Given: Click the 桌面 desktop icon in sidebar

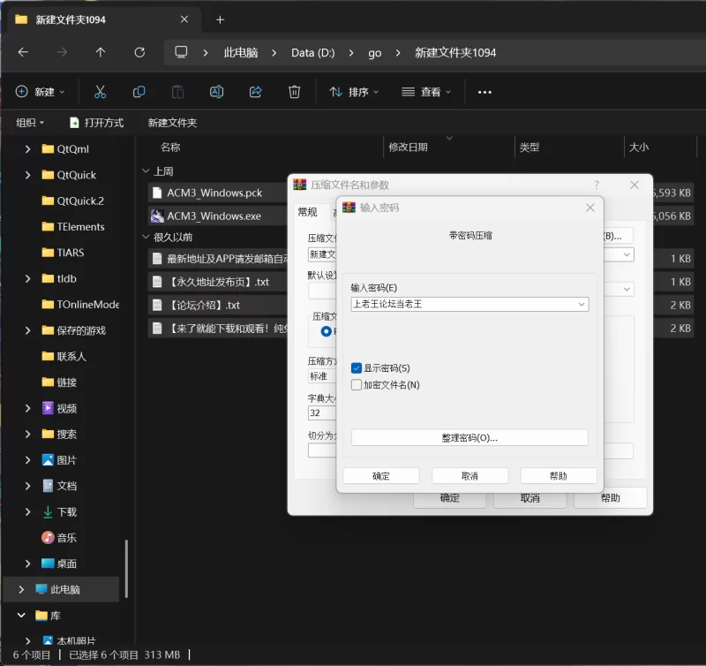Looking at the screenshot, I should click(48, 564).
